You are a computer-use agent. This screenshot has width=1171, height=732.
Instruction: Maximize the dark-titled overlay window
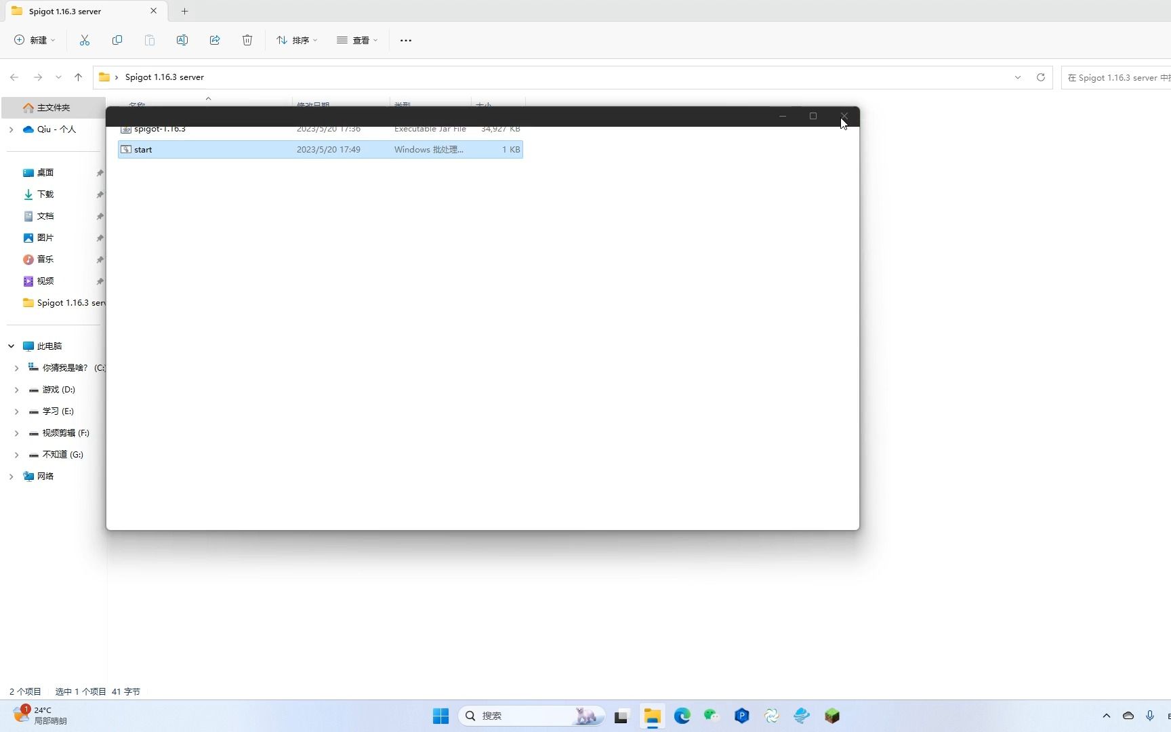pyautogui.click(x=813, y=117)
